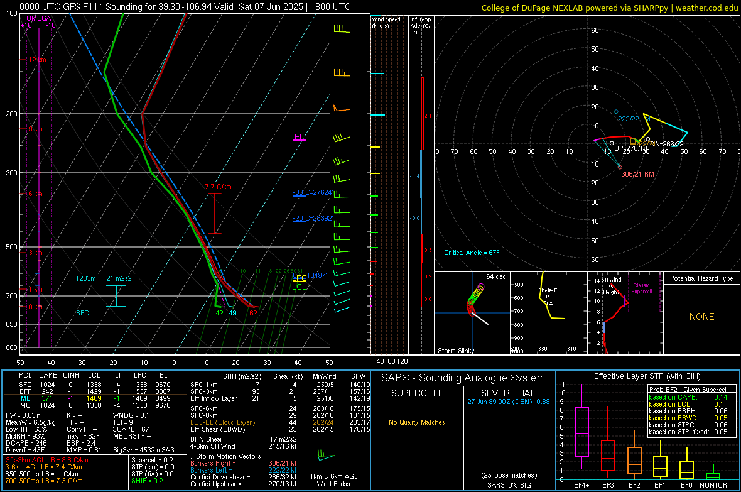
Task: Select the 12 km height marker
Action: [37, 60]
